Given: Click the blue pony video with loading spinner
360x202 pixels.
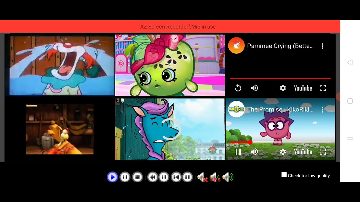Looking at the screenshot, I should (x=170, y=129).
